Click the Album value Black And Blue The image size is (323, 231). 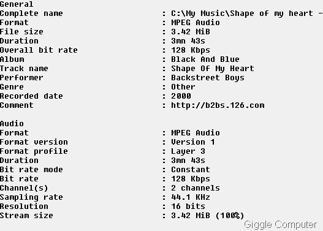tap(205, 59)
